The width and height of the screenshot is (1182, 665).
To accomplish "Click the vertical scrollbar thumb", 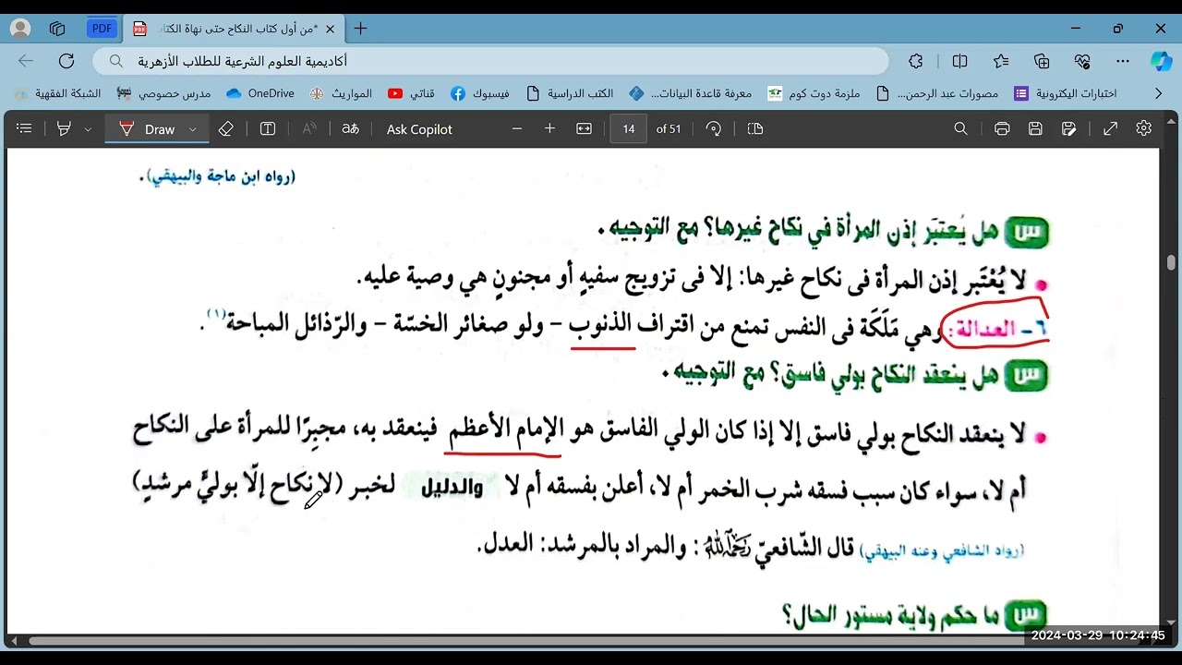I will [1171, 263].
